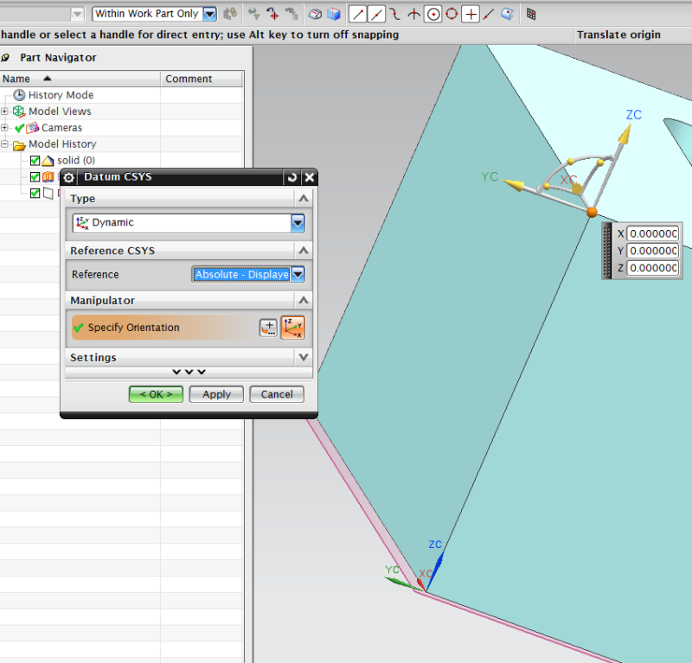Select the Cameras tree item
This screenshot has width=692, height=663.
click(x=61, y=127)
